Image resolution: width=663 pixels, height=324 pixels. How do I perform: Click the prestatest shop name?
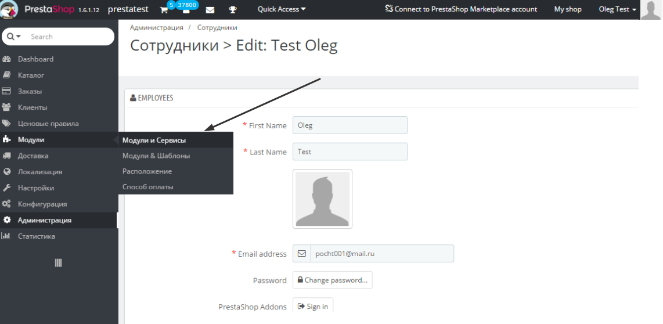coord(128,9)
